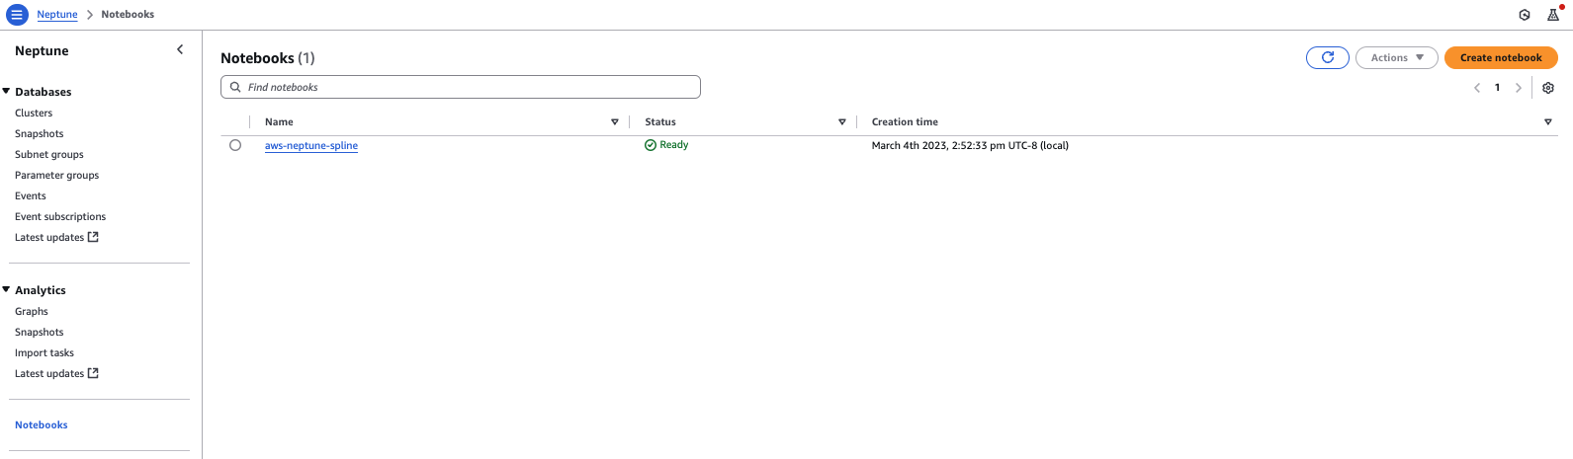Select Notebooks in the side navigation
The width and height of the screenshot is (1573, 459).
[42, 424]
